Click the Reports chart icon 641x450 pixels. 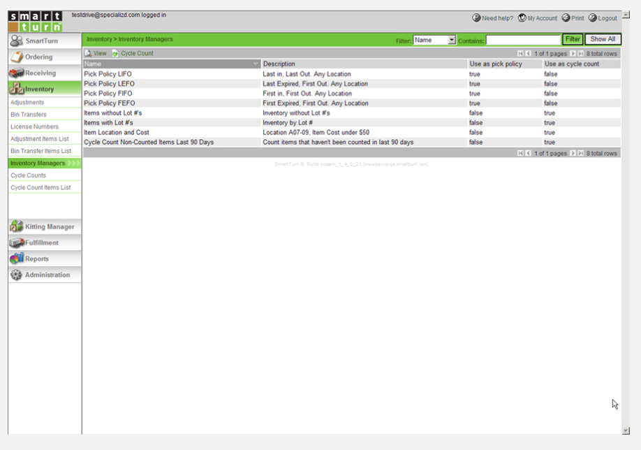tap(17, 258)
